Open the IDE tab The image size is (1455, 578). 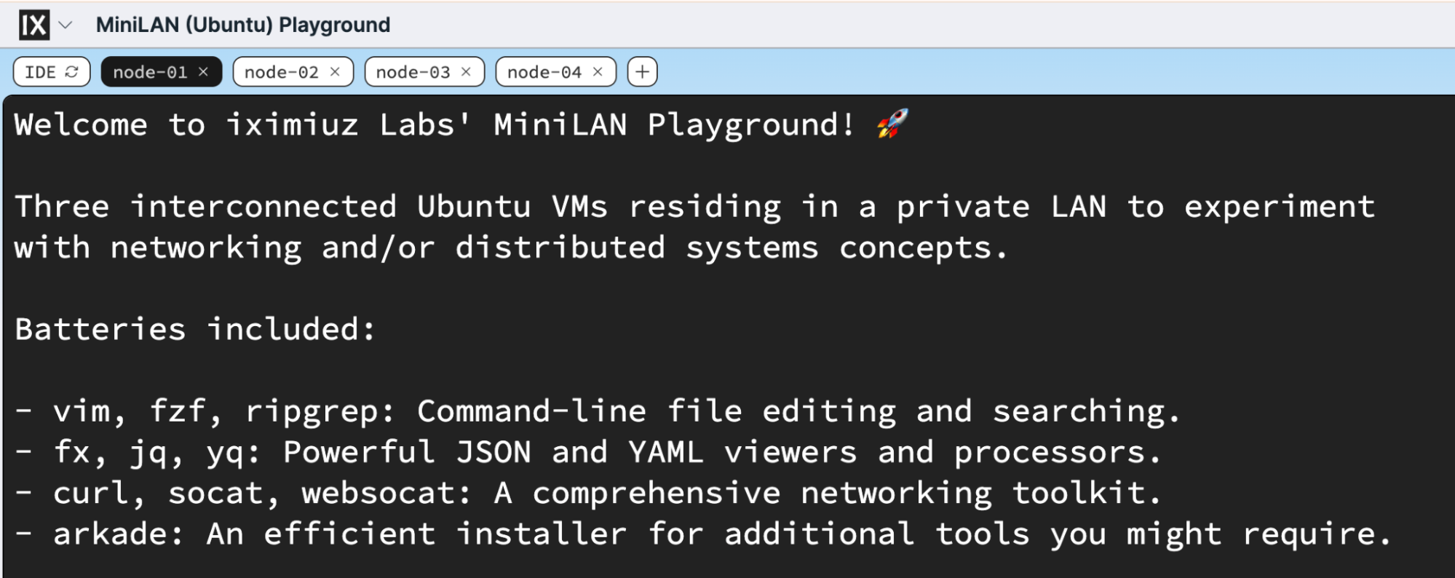[52, 72]
